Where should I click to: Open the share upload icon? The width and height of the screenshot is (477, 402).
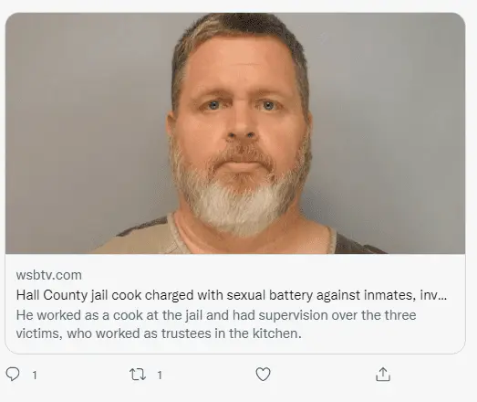(383, 375)
